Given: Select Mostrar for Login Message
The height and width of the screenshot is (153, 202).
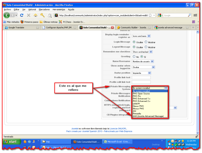Looking at the screenshot, I should 146,42.
